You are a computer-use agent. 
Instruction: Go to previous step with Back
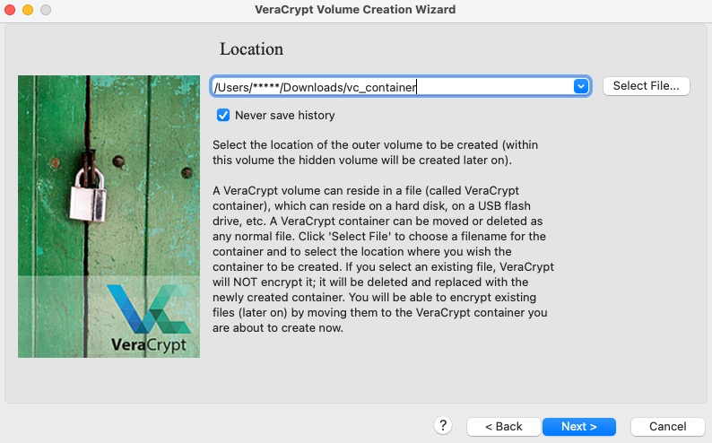click(x=503, y=427)
